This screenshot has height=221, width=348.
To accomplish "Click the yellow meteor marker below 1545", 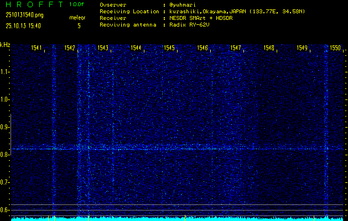I will [185, 218].
